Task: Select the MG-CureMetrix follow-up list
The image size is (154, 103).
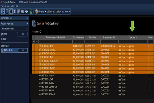Action: pos(14,50)
